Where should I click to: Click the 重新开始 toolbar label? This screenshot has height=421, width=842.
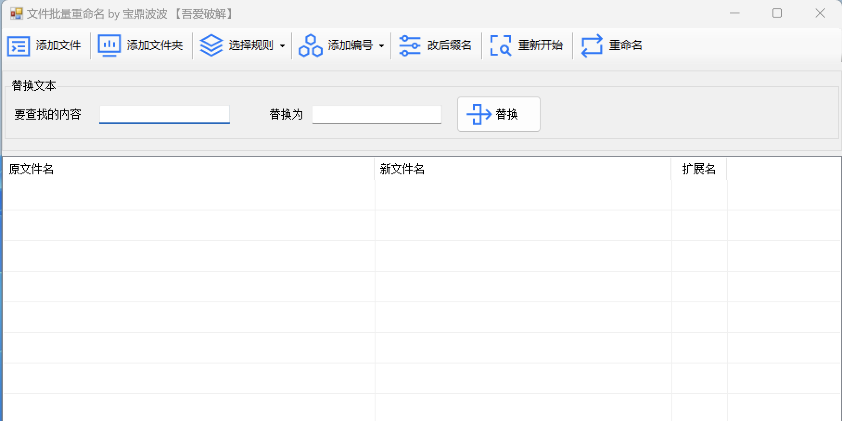(540, 45)
